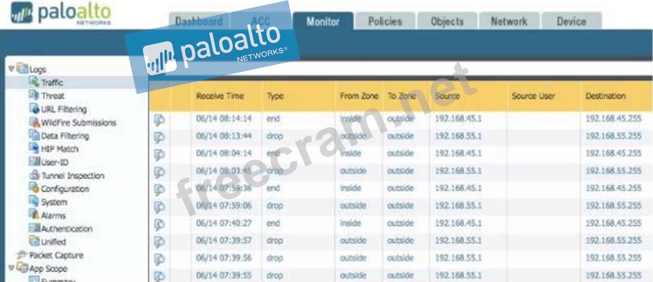Click detail magnifier for 07:40:27 entry
Image resolution: width=653 pixels, height=282 pixels.
pyautogui.click(x=160, y=223)
